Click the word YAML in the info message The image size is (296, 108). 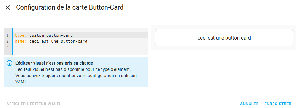pos(21,82)
